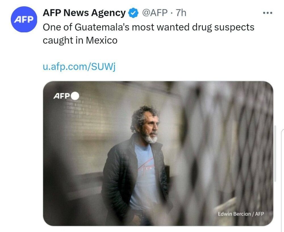Click the 'caught in Mexico' text line
The width and height of the screenshot is (284, 232).
(80, 40)
